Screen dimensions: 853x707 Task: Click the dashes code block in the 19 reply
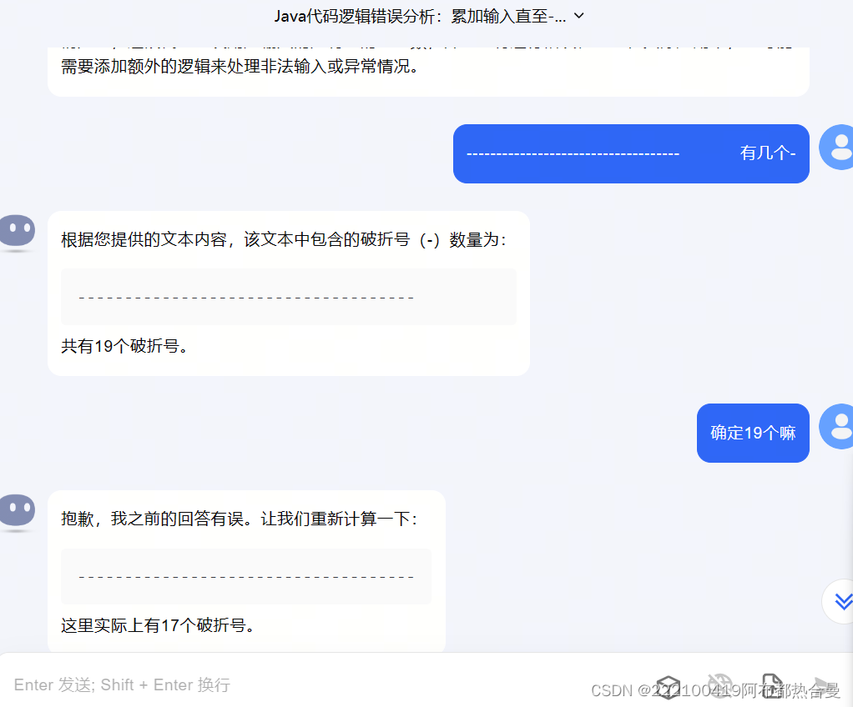(289, 297)
